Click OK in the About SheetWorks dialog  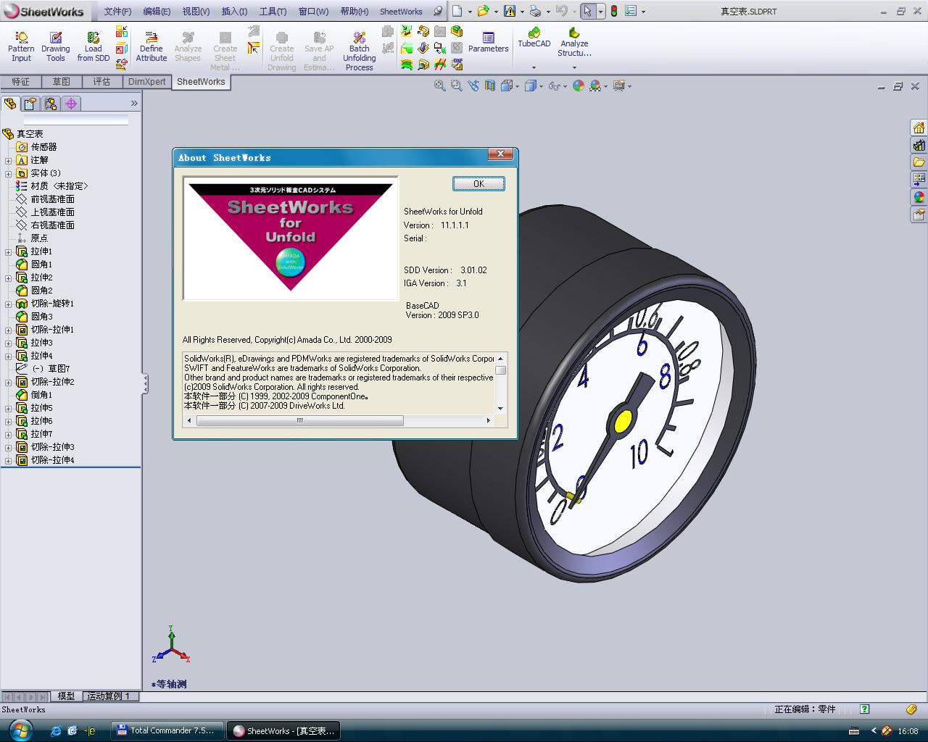[478, 184]
